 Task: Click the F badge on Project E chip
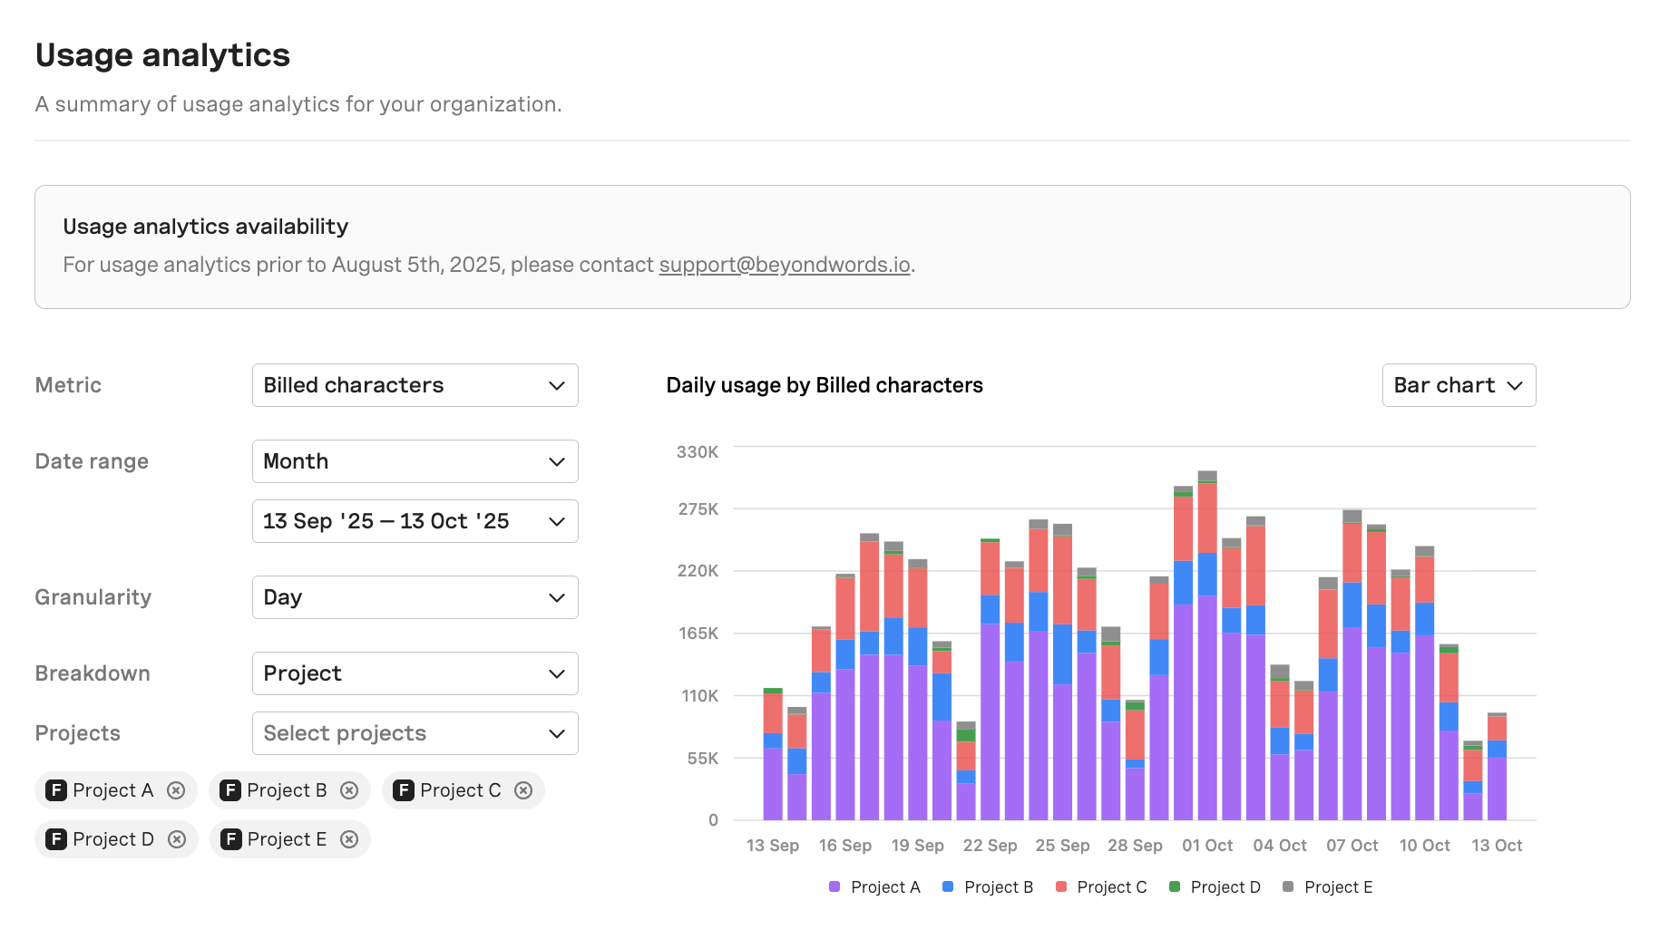tap(231, 839)
